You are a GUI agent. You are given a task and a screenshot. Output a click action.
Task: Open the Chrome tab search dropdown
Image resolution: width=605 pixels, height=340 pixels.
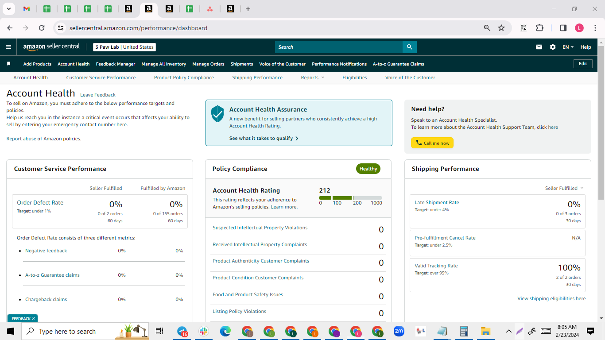(8, 9)
